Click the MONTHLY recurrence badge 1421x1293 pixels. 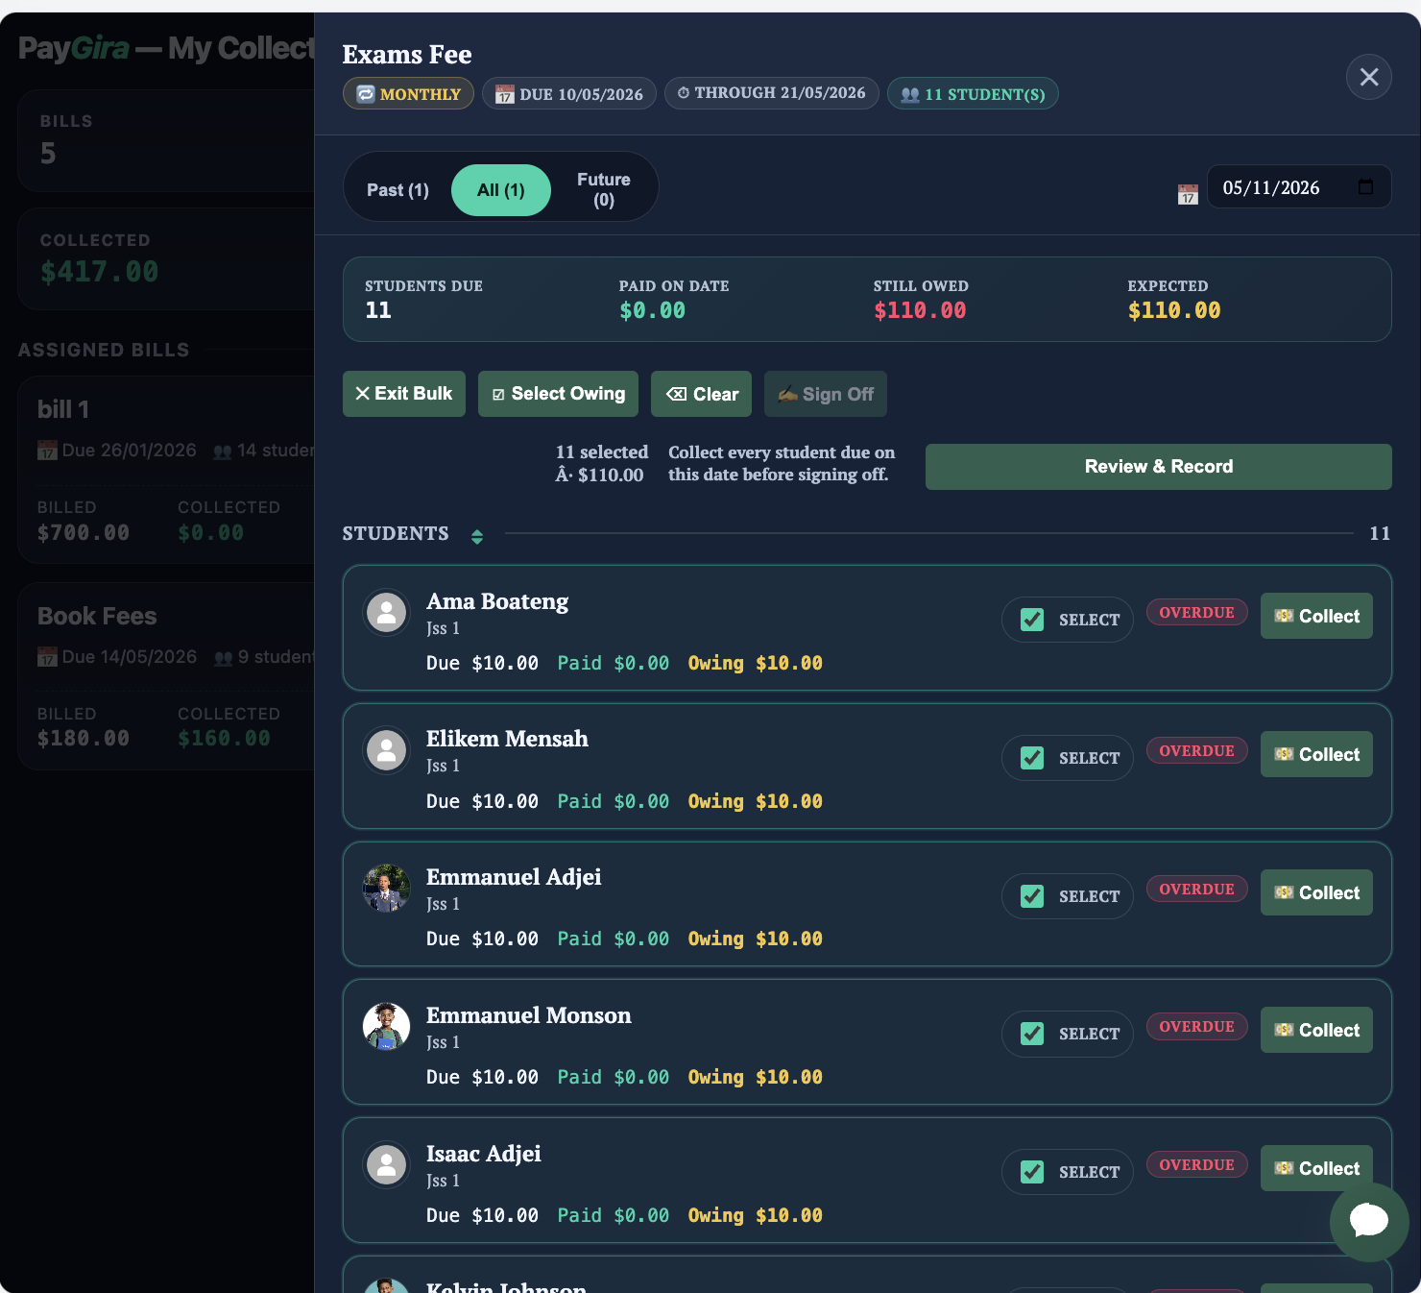408,93
